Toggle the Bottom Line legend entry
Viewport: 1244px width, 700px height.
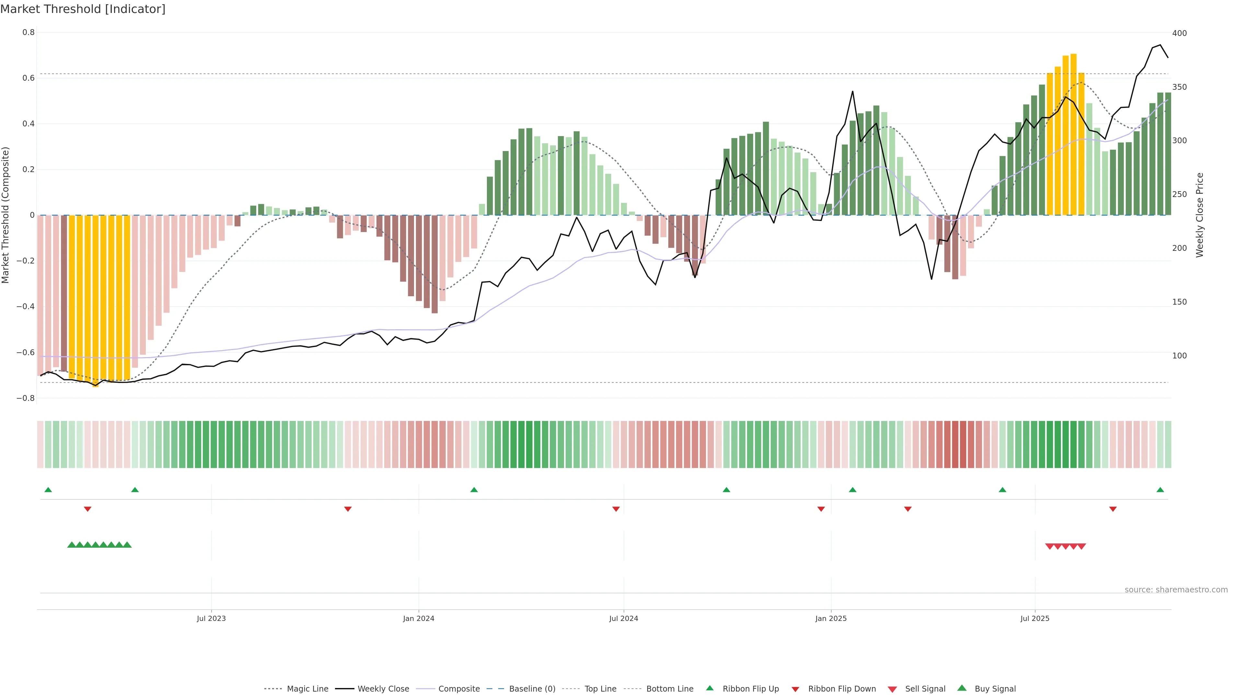tap(669, 689)
